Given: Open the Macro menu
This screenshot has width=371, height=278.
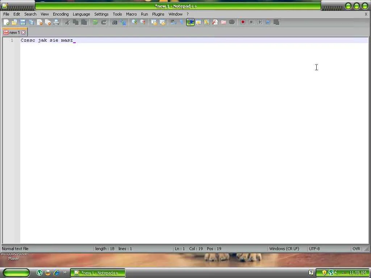Looking at the screenshot, I should point(131,14).
